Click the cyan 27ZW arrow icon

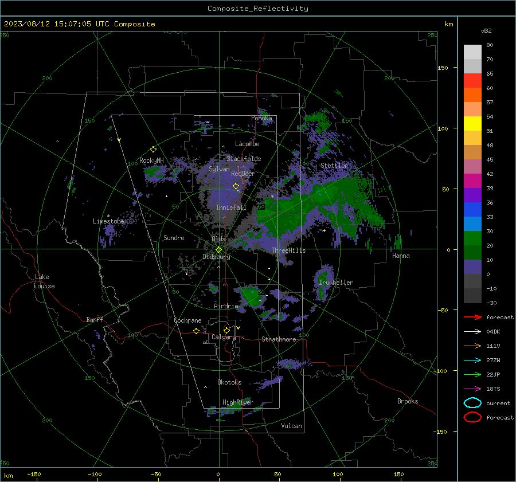(472, 360)
